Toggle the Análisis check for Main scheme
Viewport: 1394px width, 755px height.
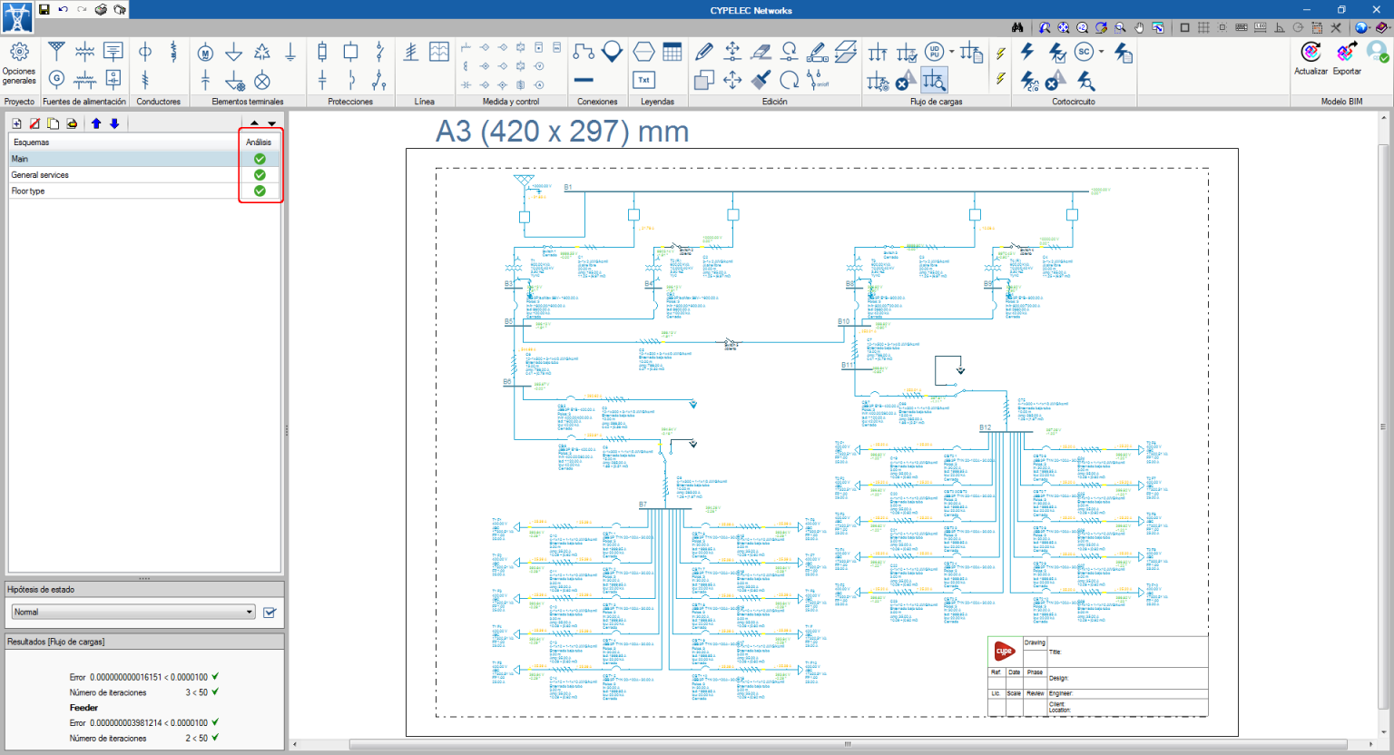pos(260,158)
